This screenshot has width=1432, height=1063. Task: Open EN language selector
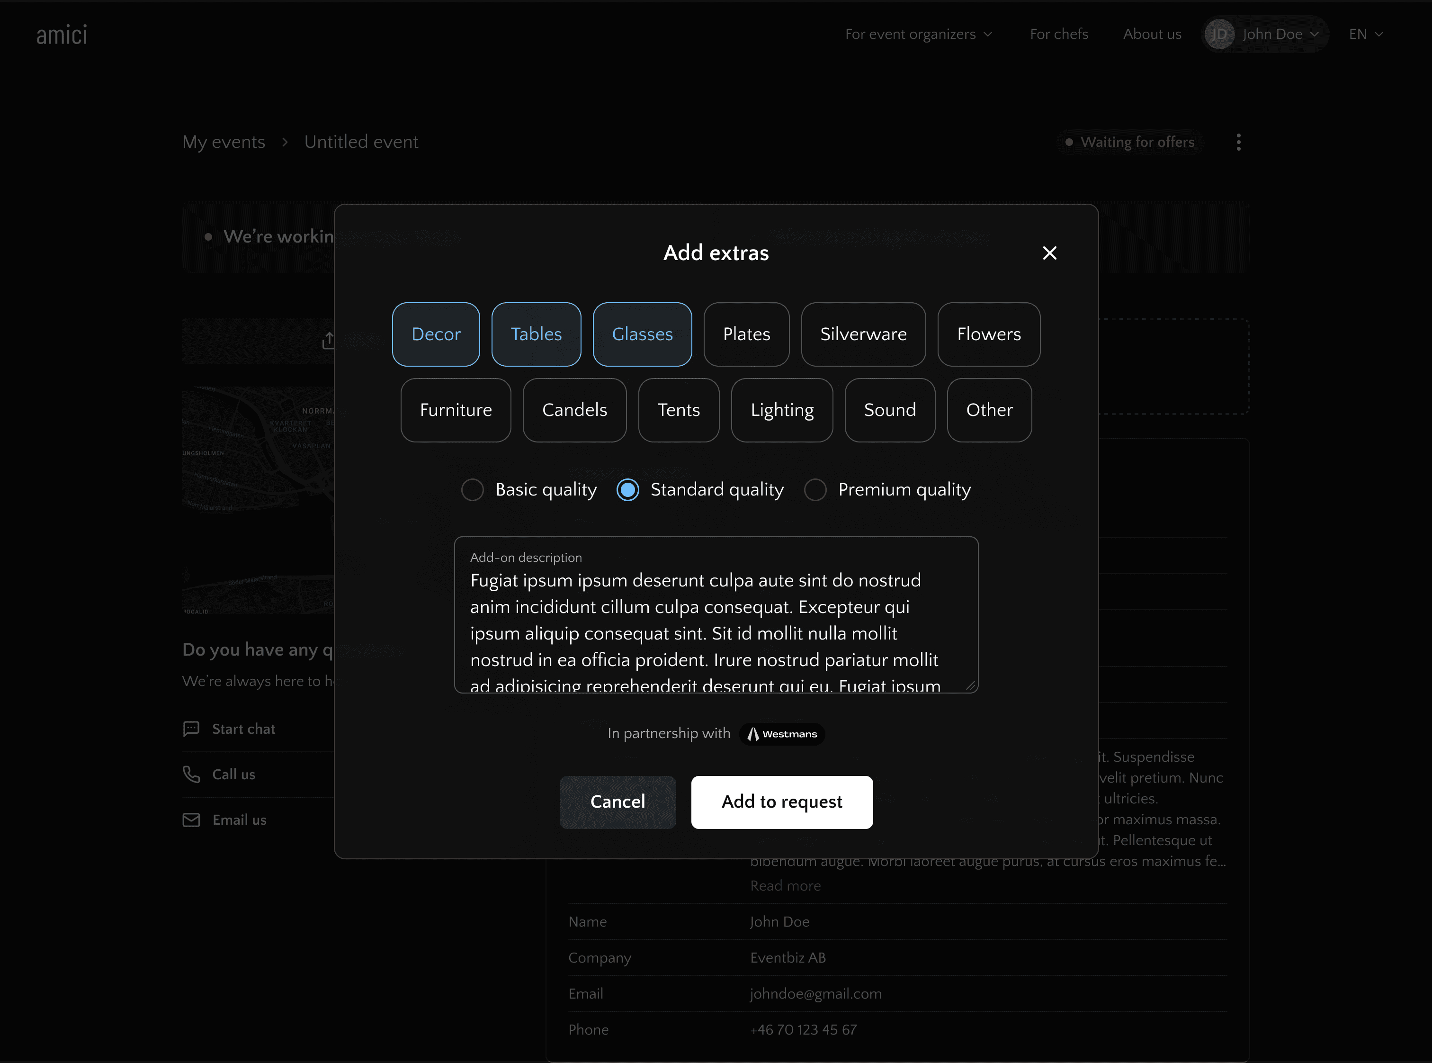[1365, 34]
